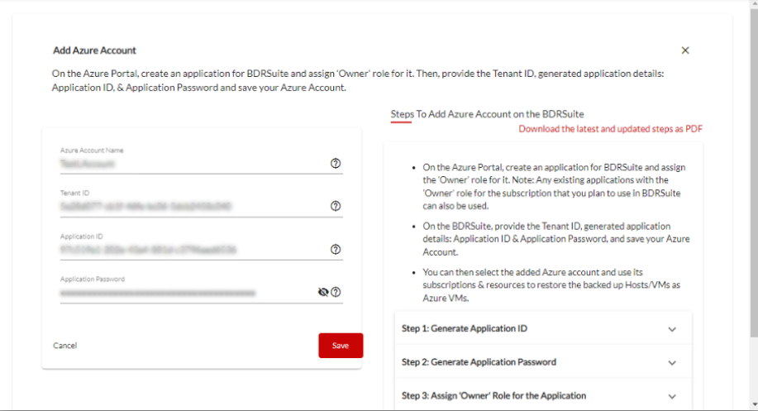Select Steps To Add Azure Account tab

(x=487, y=114)
